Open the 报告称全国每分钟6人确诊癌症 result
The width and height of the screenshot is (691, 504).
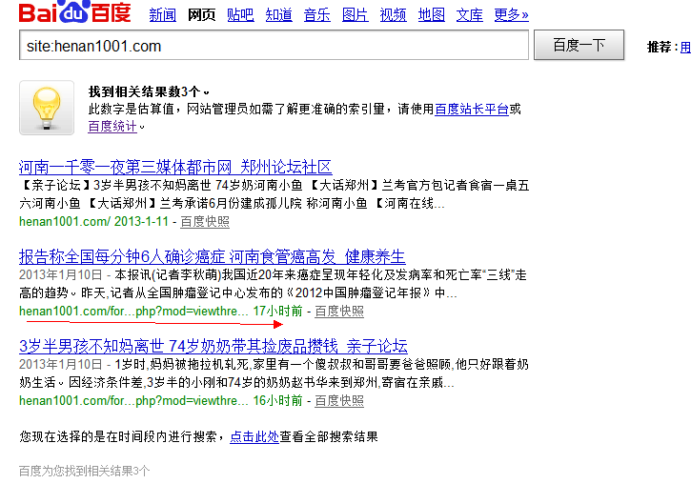pyautogui.click(x=212, y=256)
